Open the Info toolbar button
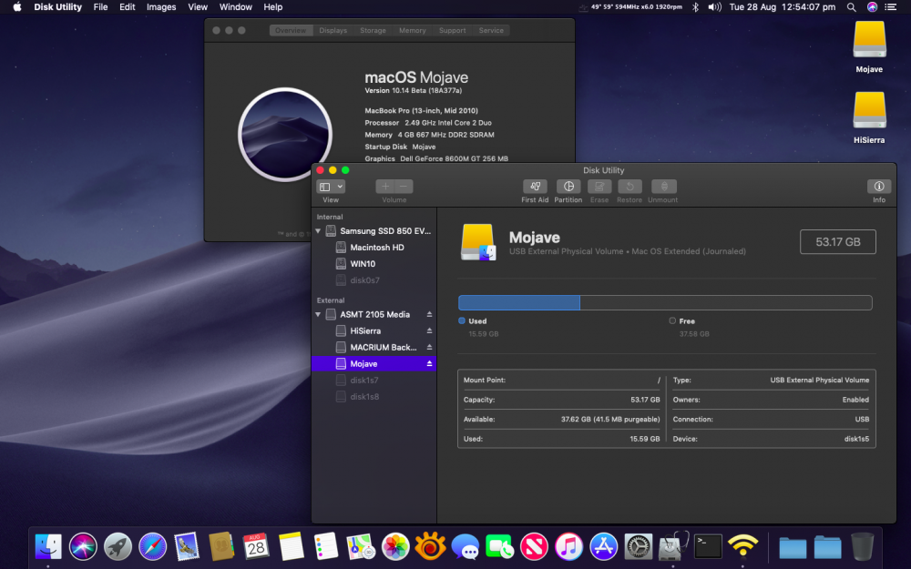 point(879,187)
